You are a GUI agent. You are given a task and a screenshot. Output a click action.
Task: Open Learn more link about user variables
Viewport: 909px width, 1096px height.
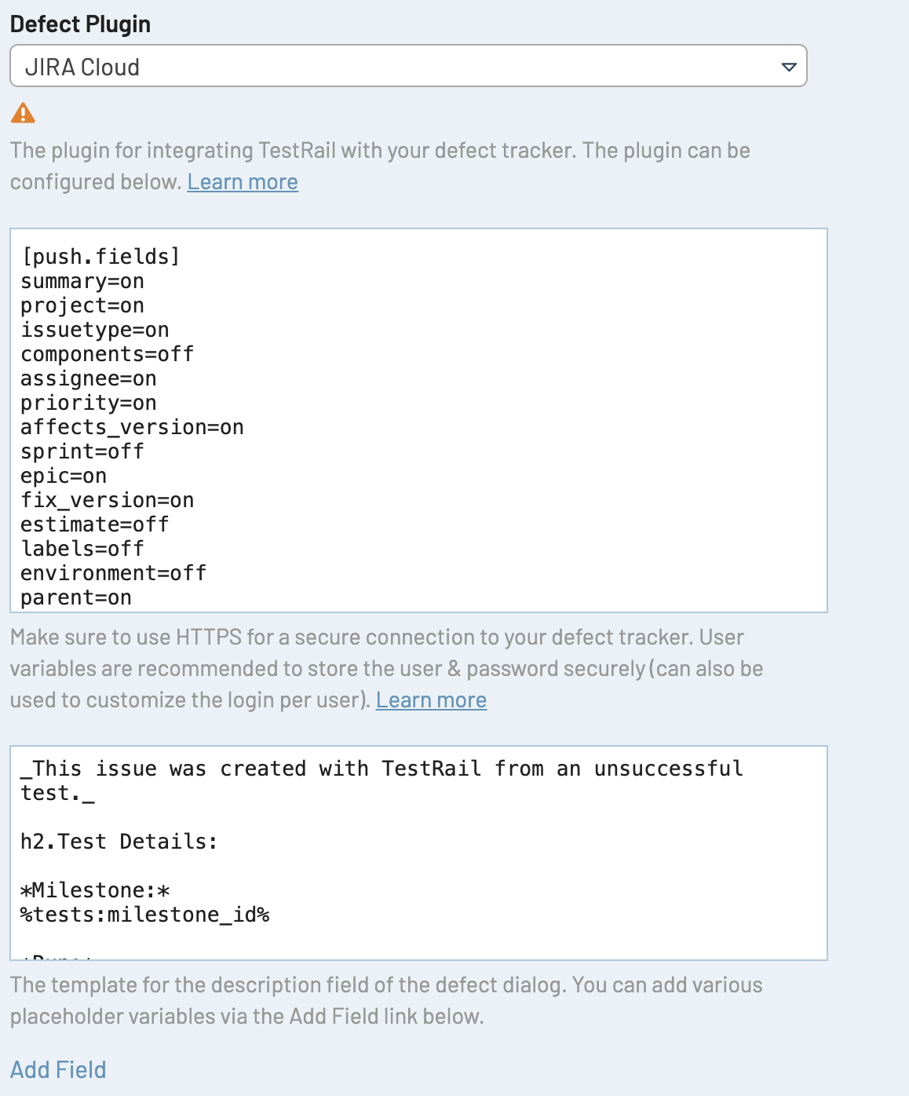coord(431,700)
